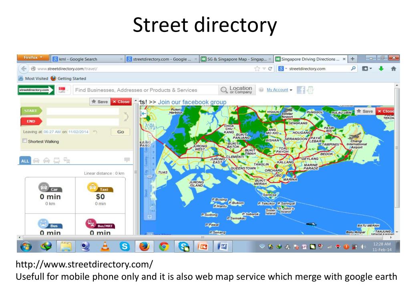
Task: Open Most Visited bookmarks
Action: pyautogui.click(x=33, y=78)
